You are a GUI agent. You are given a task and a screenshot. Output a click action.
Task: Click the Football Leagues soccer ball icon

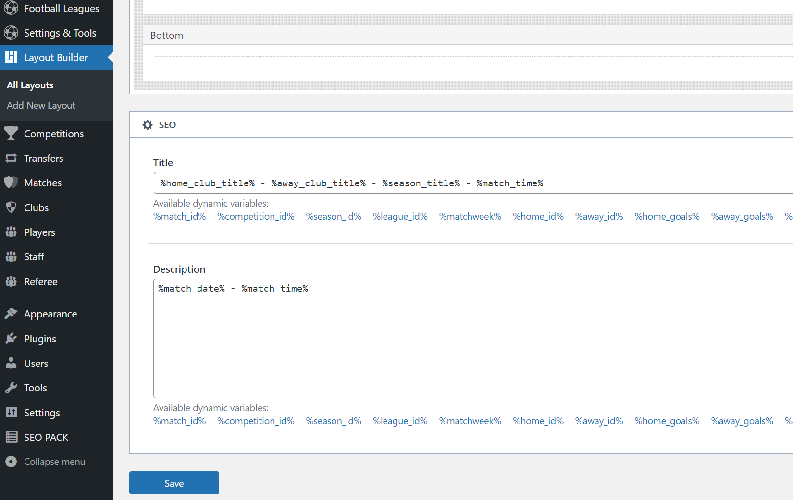pyautogui.click(x=11, y=8)
